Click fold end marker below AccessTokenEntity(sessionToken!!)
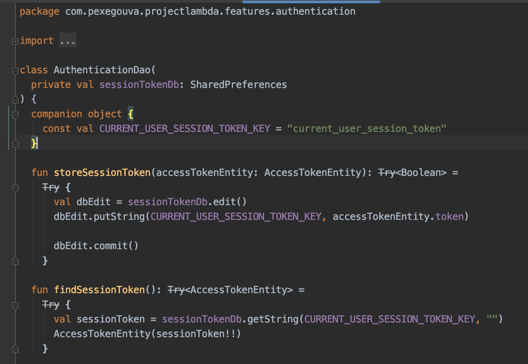The image size is (528, 364). click(x=15, y=349)
